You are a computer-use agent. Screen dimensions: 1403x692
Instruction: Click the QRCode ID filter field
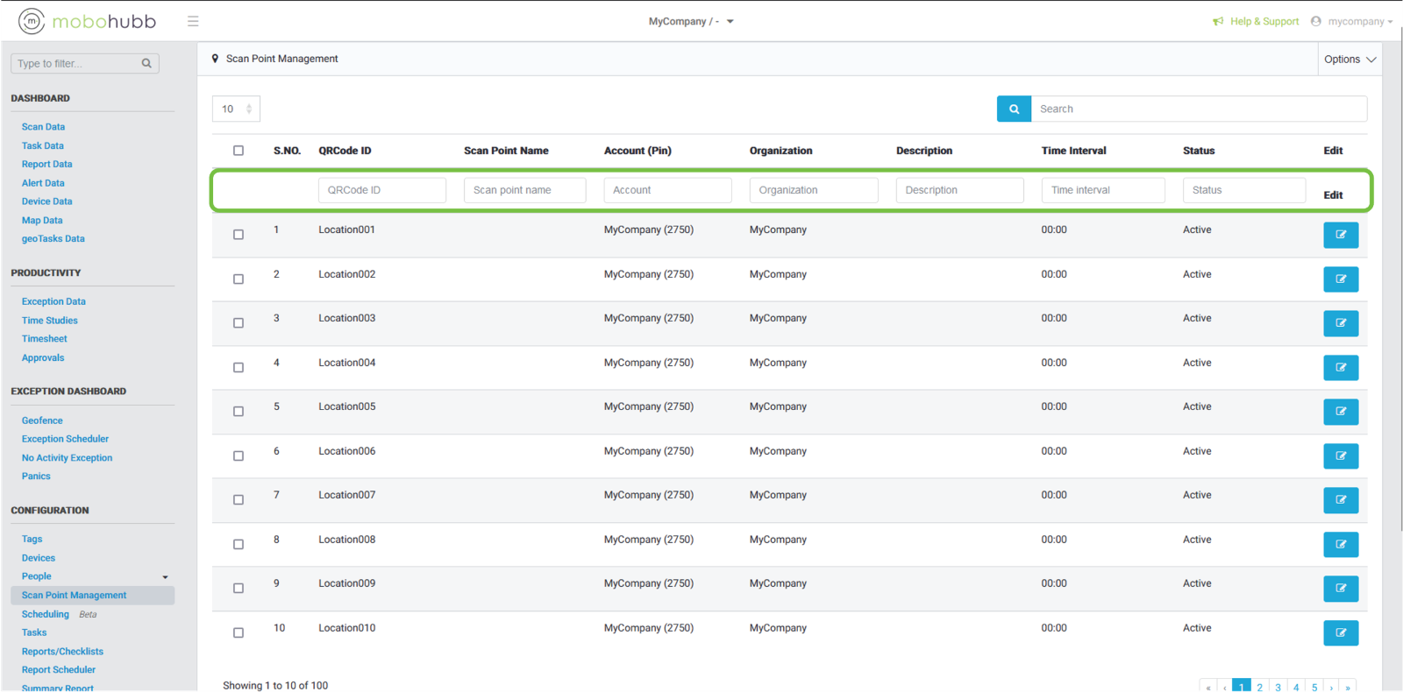[381, 190]
